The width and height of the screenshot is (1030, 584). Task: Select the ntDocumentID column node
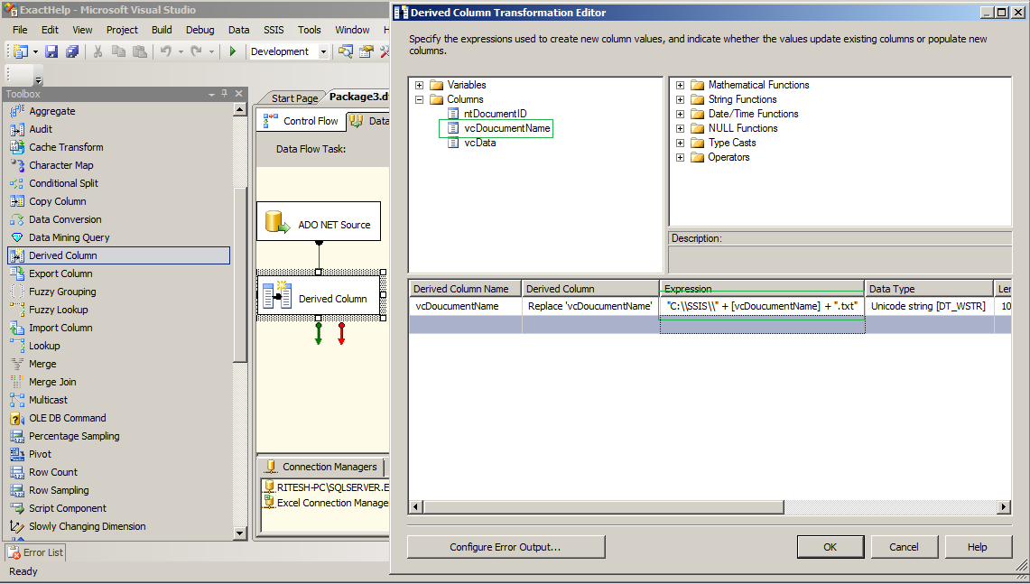click(495, 114)
